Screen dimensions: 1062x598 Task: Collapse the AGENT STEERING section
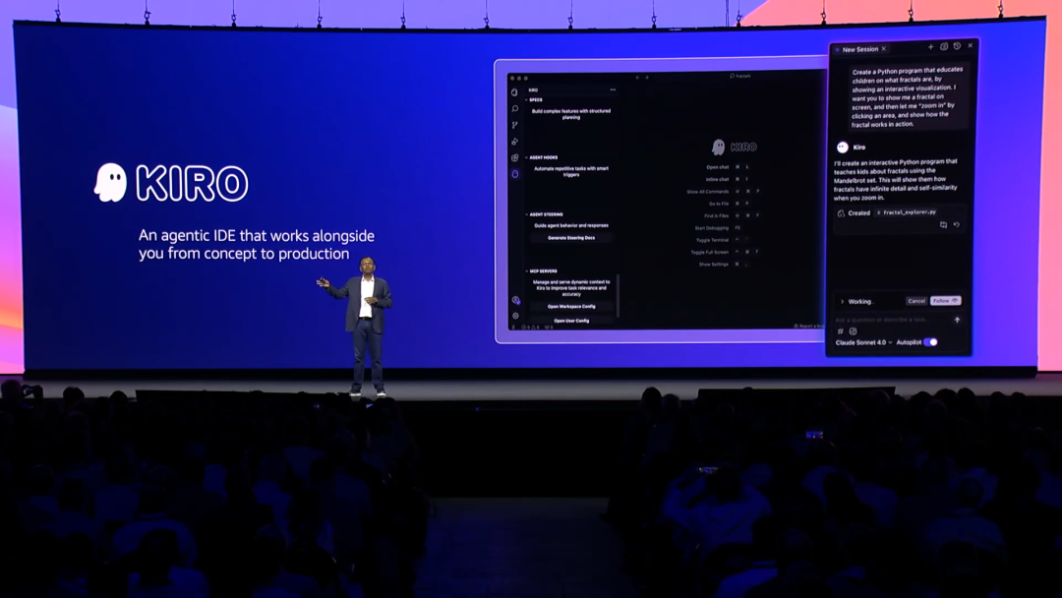pos(544,214)
